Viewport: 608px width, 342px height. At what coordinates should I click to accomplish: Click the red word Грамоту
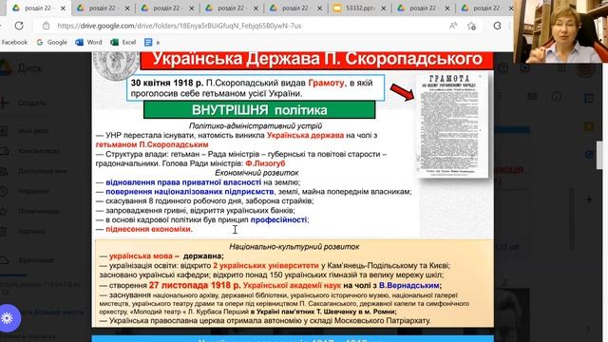pyautogui.click(x=326, y=83)
